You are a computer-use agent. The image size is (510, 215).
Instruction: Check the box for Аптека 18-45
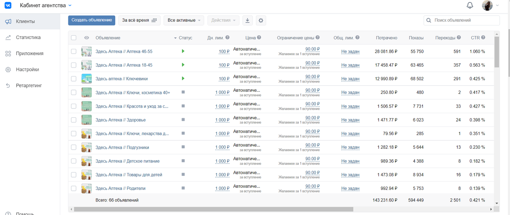[74, 65]
